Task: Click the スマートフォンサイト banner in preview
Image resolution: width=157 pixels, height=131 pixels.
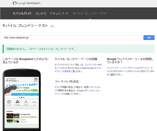Action: [x=22, y=89]
